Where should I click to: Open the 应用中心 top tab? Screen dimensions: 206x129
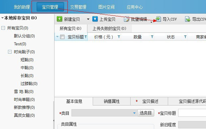(x=135, y=7)
